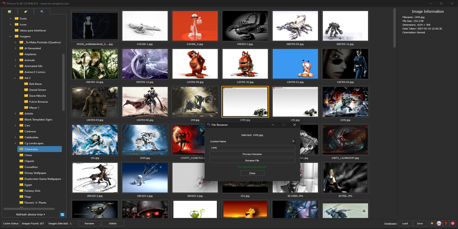Click the Delete button in bottom bar
458x229 pixels.
click(x=113, y=223)
